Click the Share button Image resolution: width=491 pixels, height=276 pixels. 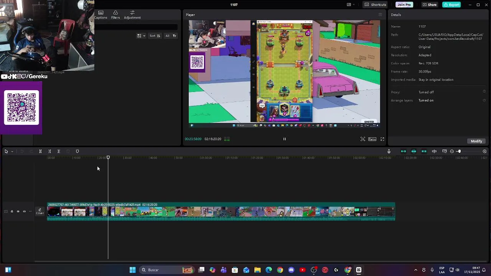pos(430,5)
